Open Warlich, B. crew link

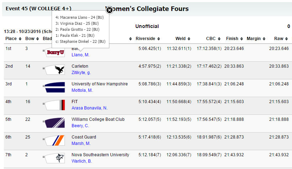(x=82, y=161)
